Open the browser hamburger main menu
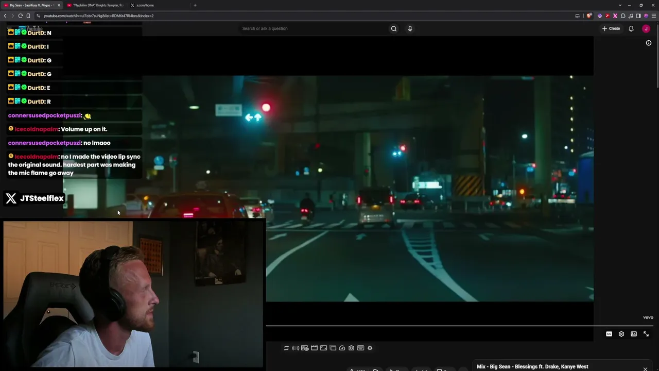The height and width of the screenshot is (371, 659). (653, 16)
